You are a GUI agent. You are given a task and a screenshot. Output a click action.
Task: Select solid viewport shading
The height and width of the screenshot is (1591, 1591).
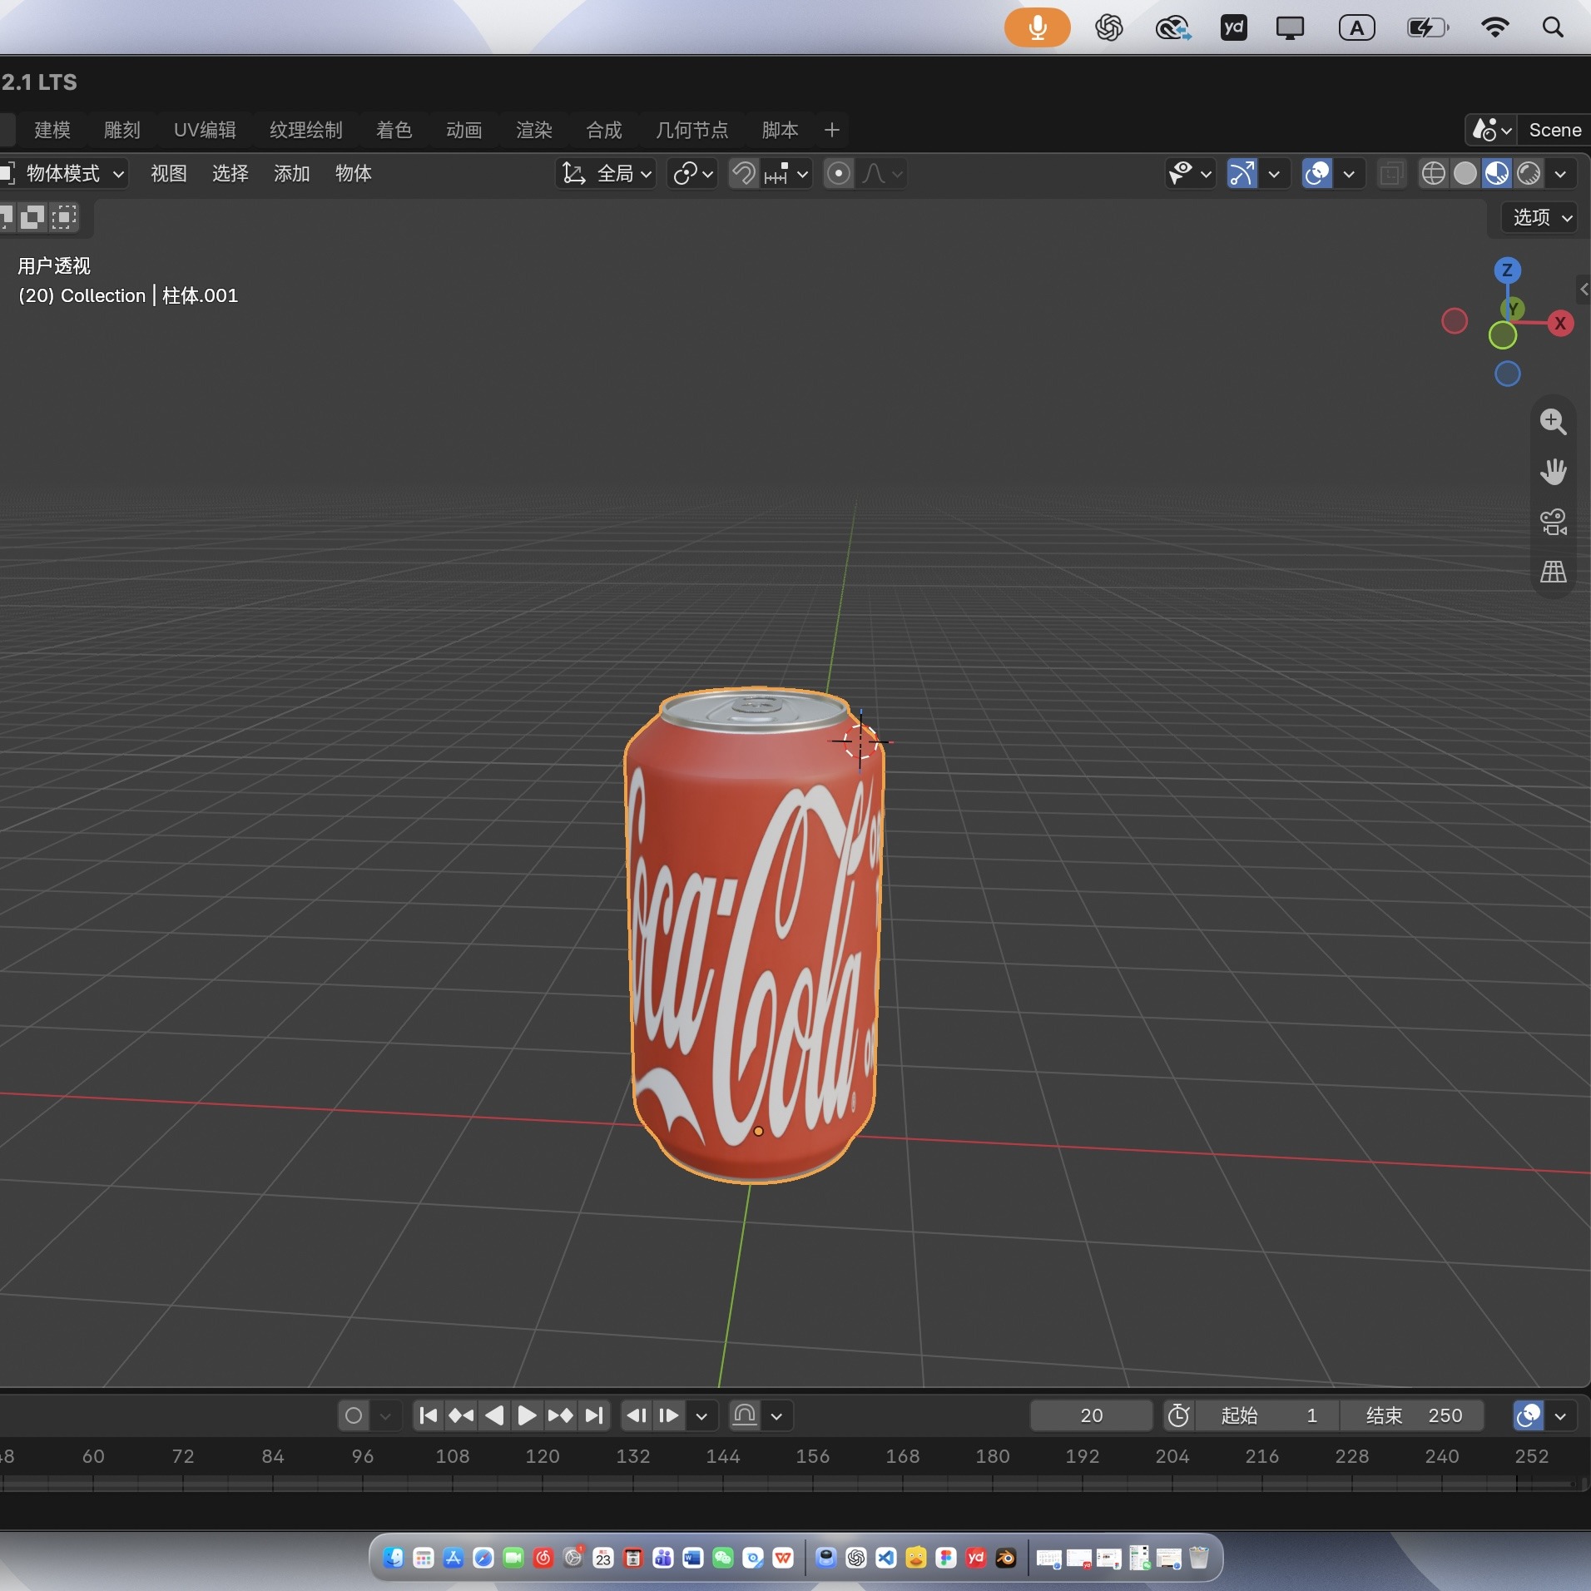coord(1465,173)
